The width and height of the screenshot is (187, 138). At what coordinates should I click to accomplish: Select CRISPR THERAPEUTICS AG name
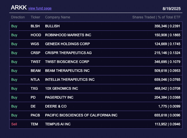68,53
